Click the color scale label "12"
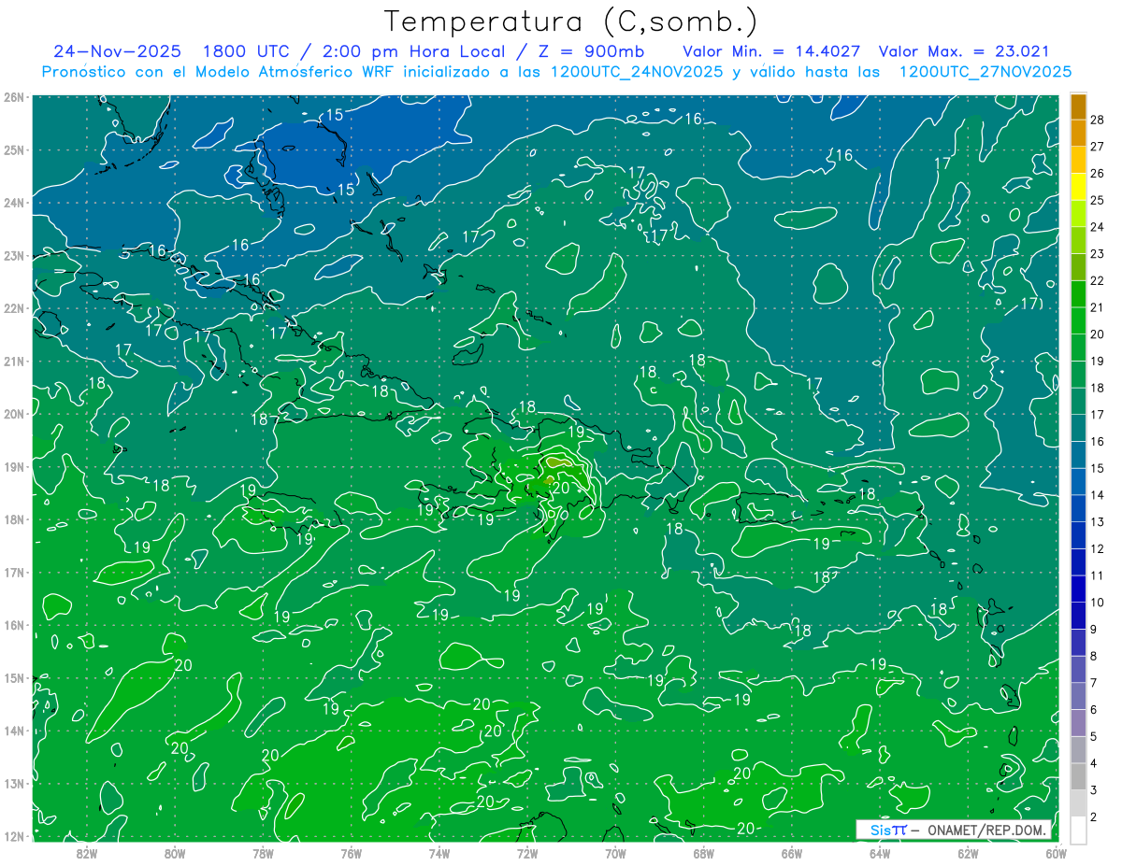 pyautogui.click(x=1097, y=549)
